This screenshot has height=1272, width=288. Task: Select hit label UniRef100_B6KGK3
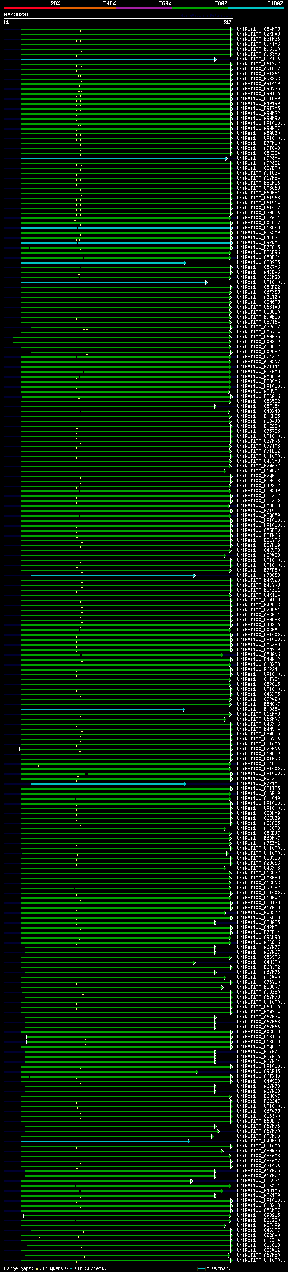(x=258, y=227)
